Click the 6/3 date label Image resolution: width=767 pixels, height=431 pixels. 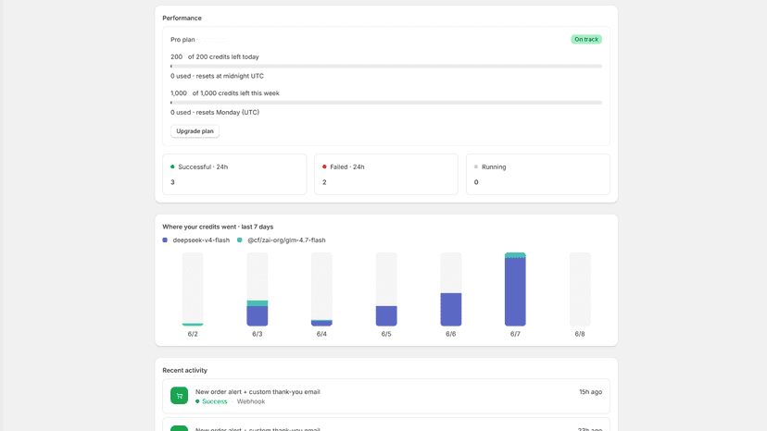[258, 334]
